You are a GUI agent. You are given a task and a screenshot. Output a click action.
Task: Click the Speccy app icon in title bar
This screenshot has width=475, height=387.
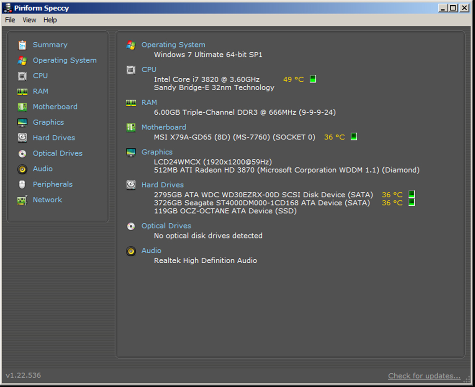click(8, 8)
